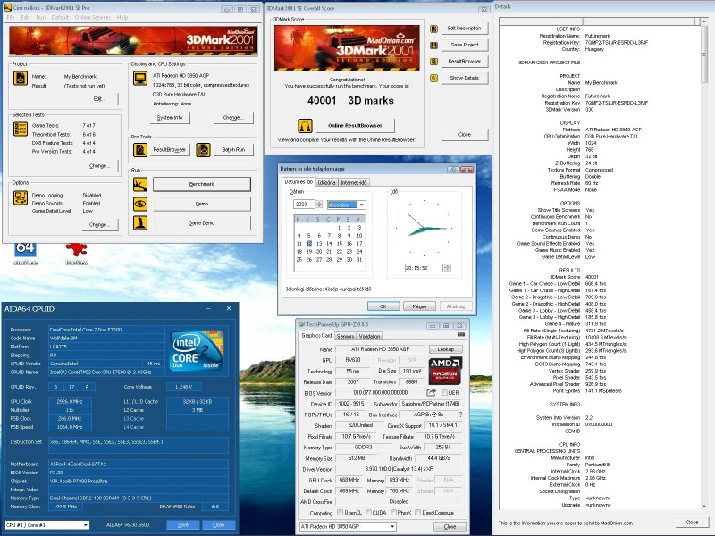Open the december month dropdown
This screenshot has height=536, width=715.
pos(361,205)
